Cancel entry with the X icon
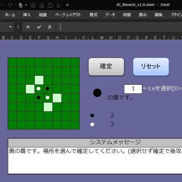The image size is (182, 182). 28,27
